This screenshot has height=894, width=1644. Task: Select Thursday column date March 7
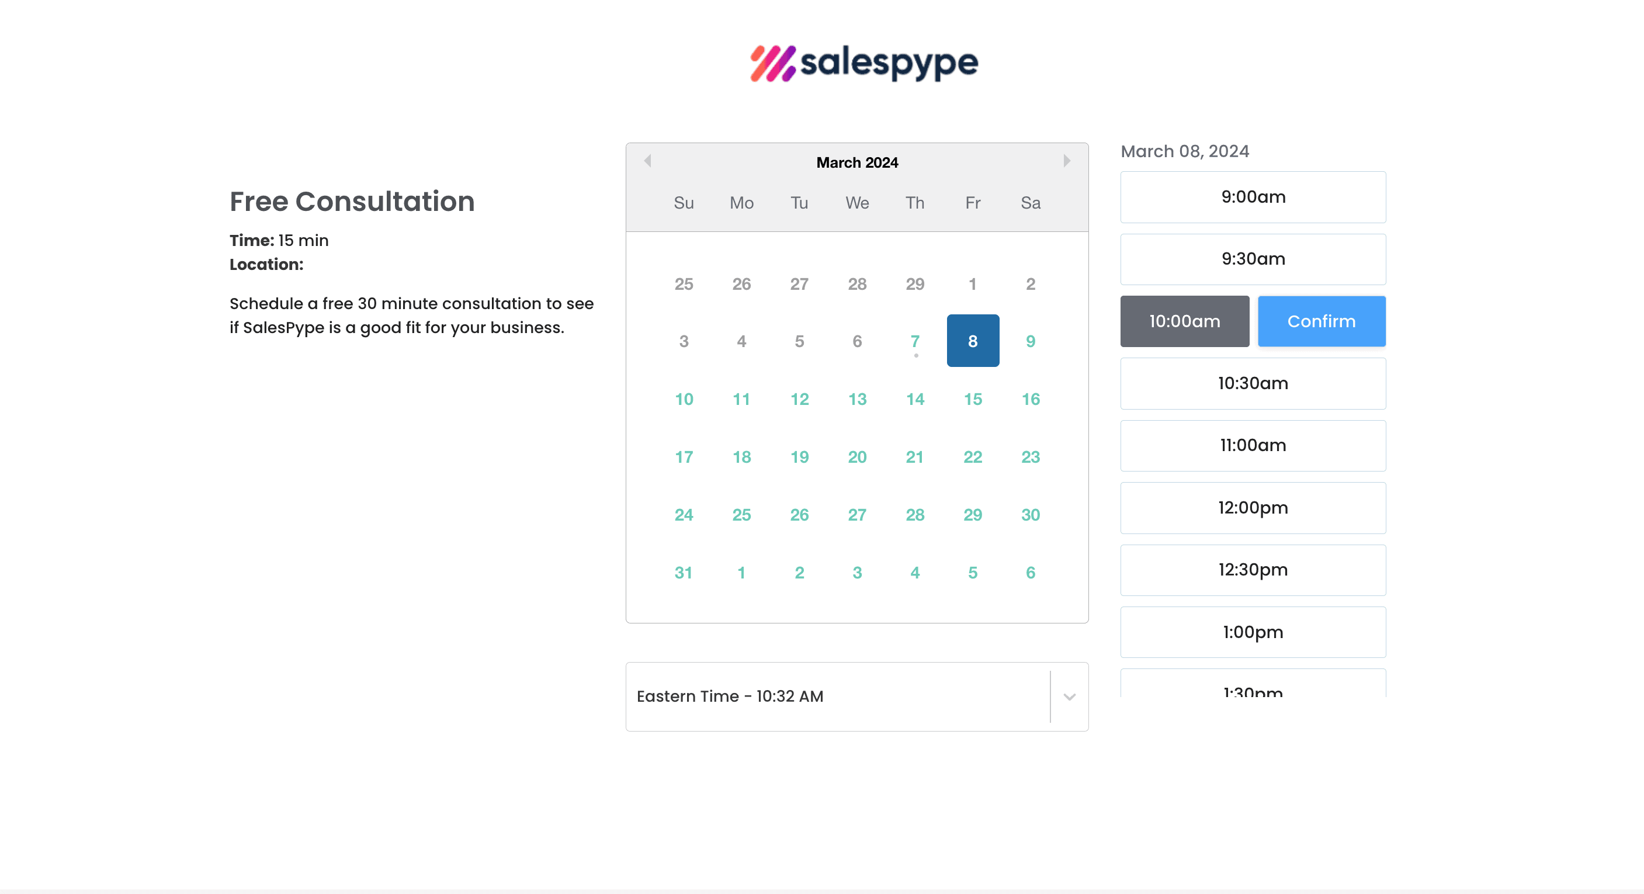click(x=914, y=341)
